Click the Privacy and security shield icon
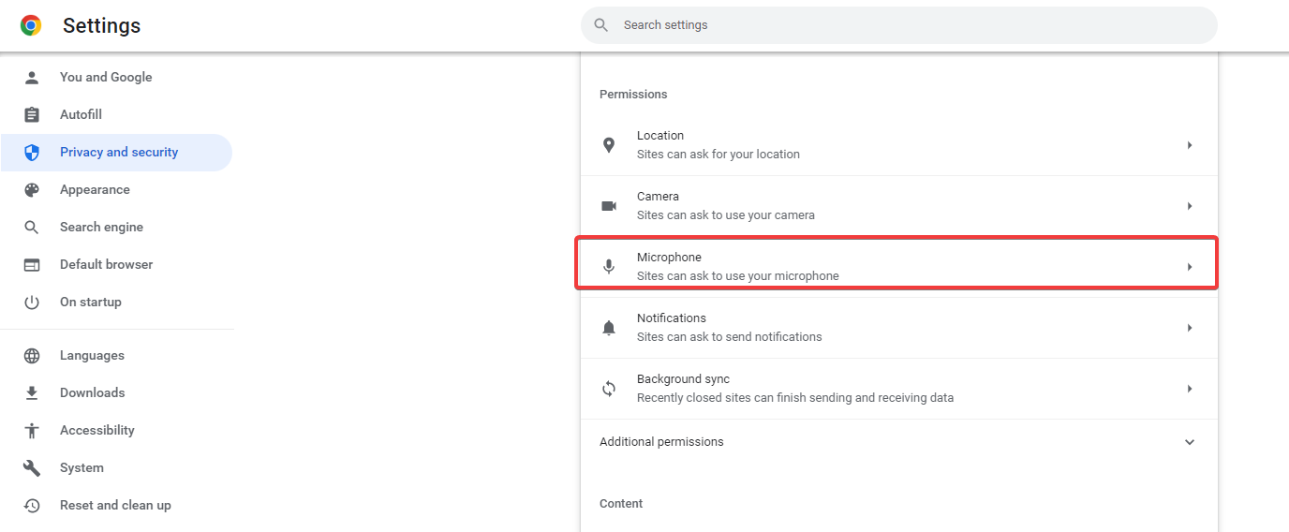The width and height of the screenshot is (1289, 532). tap(32, 153)
